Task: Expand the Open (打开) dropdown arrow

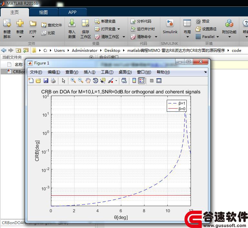Action: pyautogui.click(x=33, y=37)
